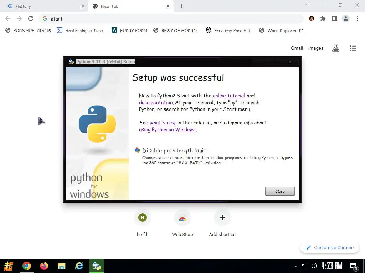Open the Start menu icon on taskbar
This screenshot has height=273, width=365.
(x=9, y=266)
